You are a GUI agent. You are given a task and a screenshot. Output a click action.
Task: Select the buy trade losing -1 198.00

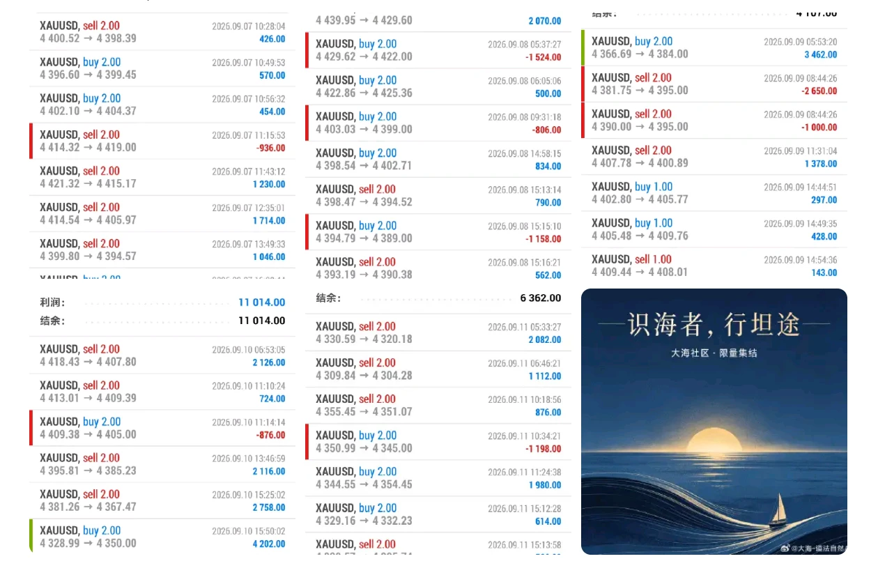(438, 441)
